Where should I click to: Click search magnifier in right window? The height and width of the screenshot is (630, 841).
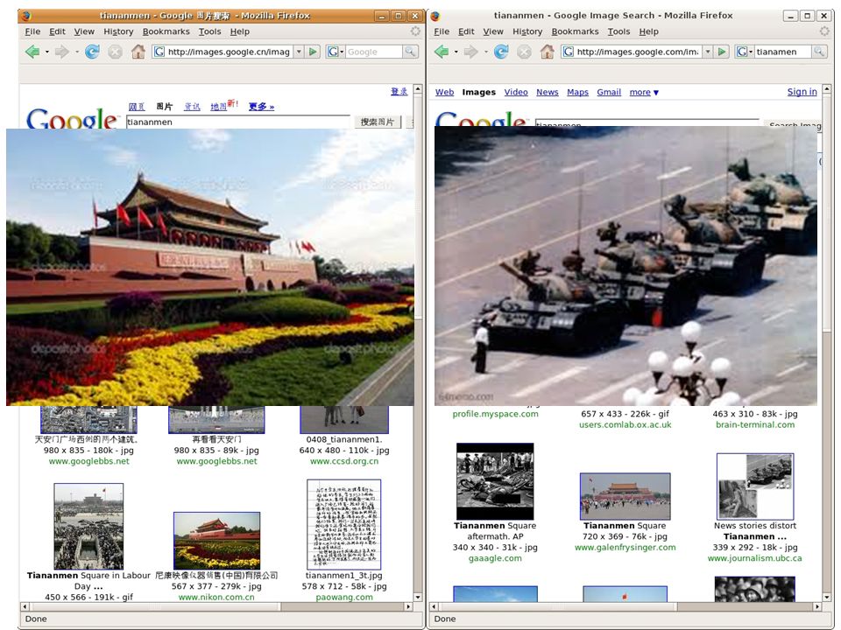(x=819, y=52)
